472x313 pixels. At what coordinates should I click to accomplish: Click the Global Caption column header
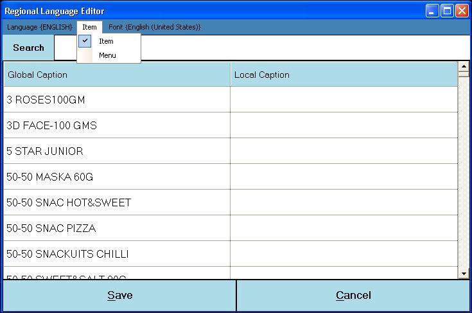click(117, 75)
